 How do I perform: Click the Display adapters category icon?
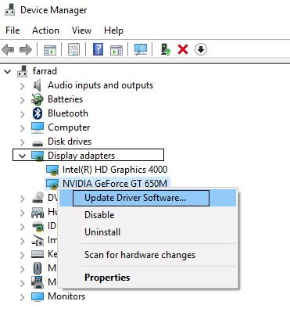(x=38, y=156)
